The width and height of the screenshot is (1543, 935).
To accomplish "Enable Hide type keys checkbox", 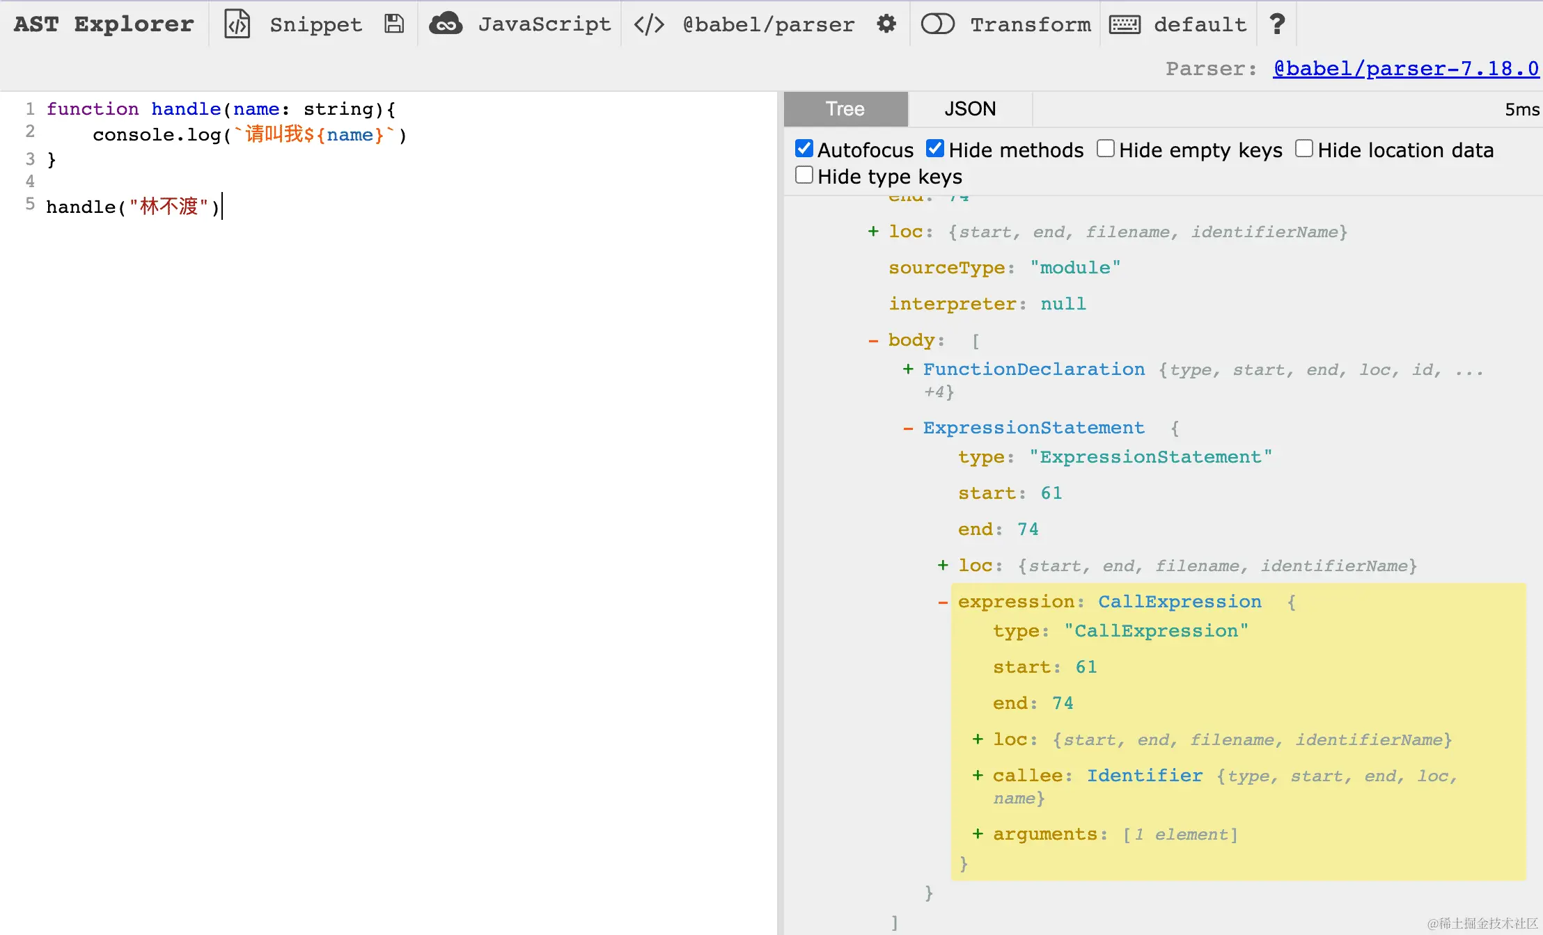I will pyautogui.click(x=804, y=175).
